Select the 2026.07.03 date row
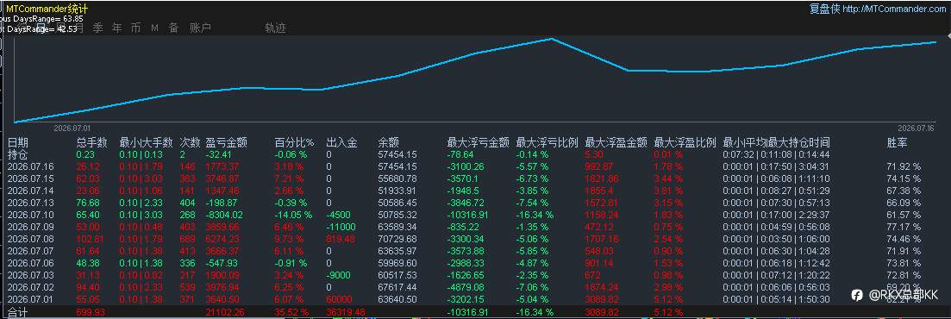Viewport: 951px width, 319px height. click(31, 275)
